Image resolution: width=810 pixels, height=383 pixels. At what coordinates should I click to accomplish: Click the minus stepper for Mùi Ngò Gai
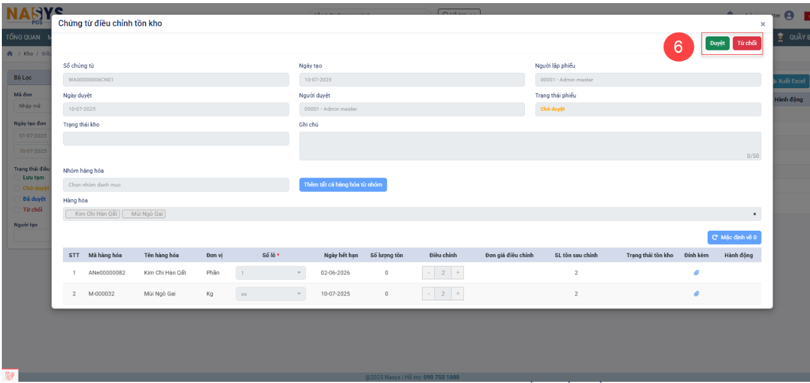(x=428, y=294)
